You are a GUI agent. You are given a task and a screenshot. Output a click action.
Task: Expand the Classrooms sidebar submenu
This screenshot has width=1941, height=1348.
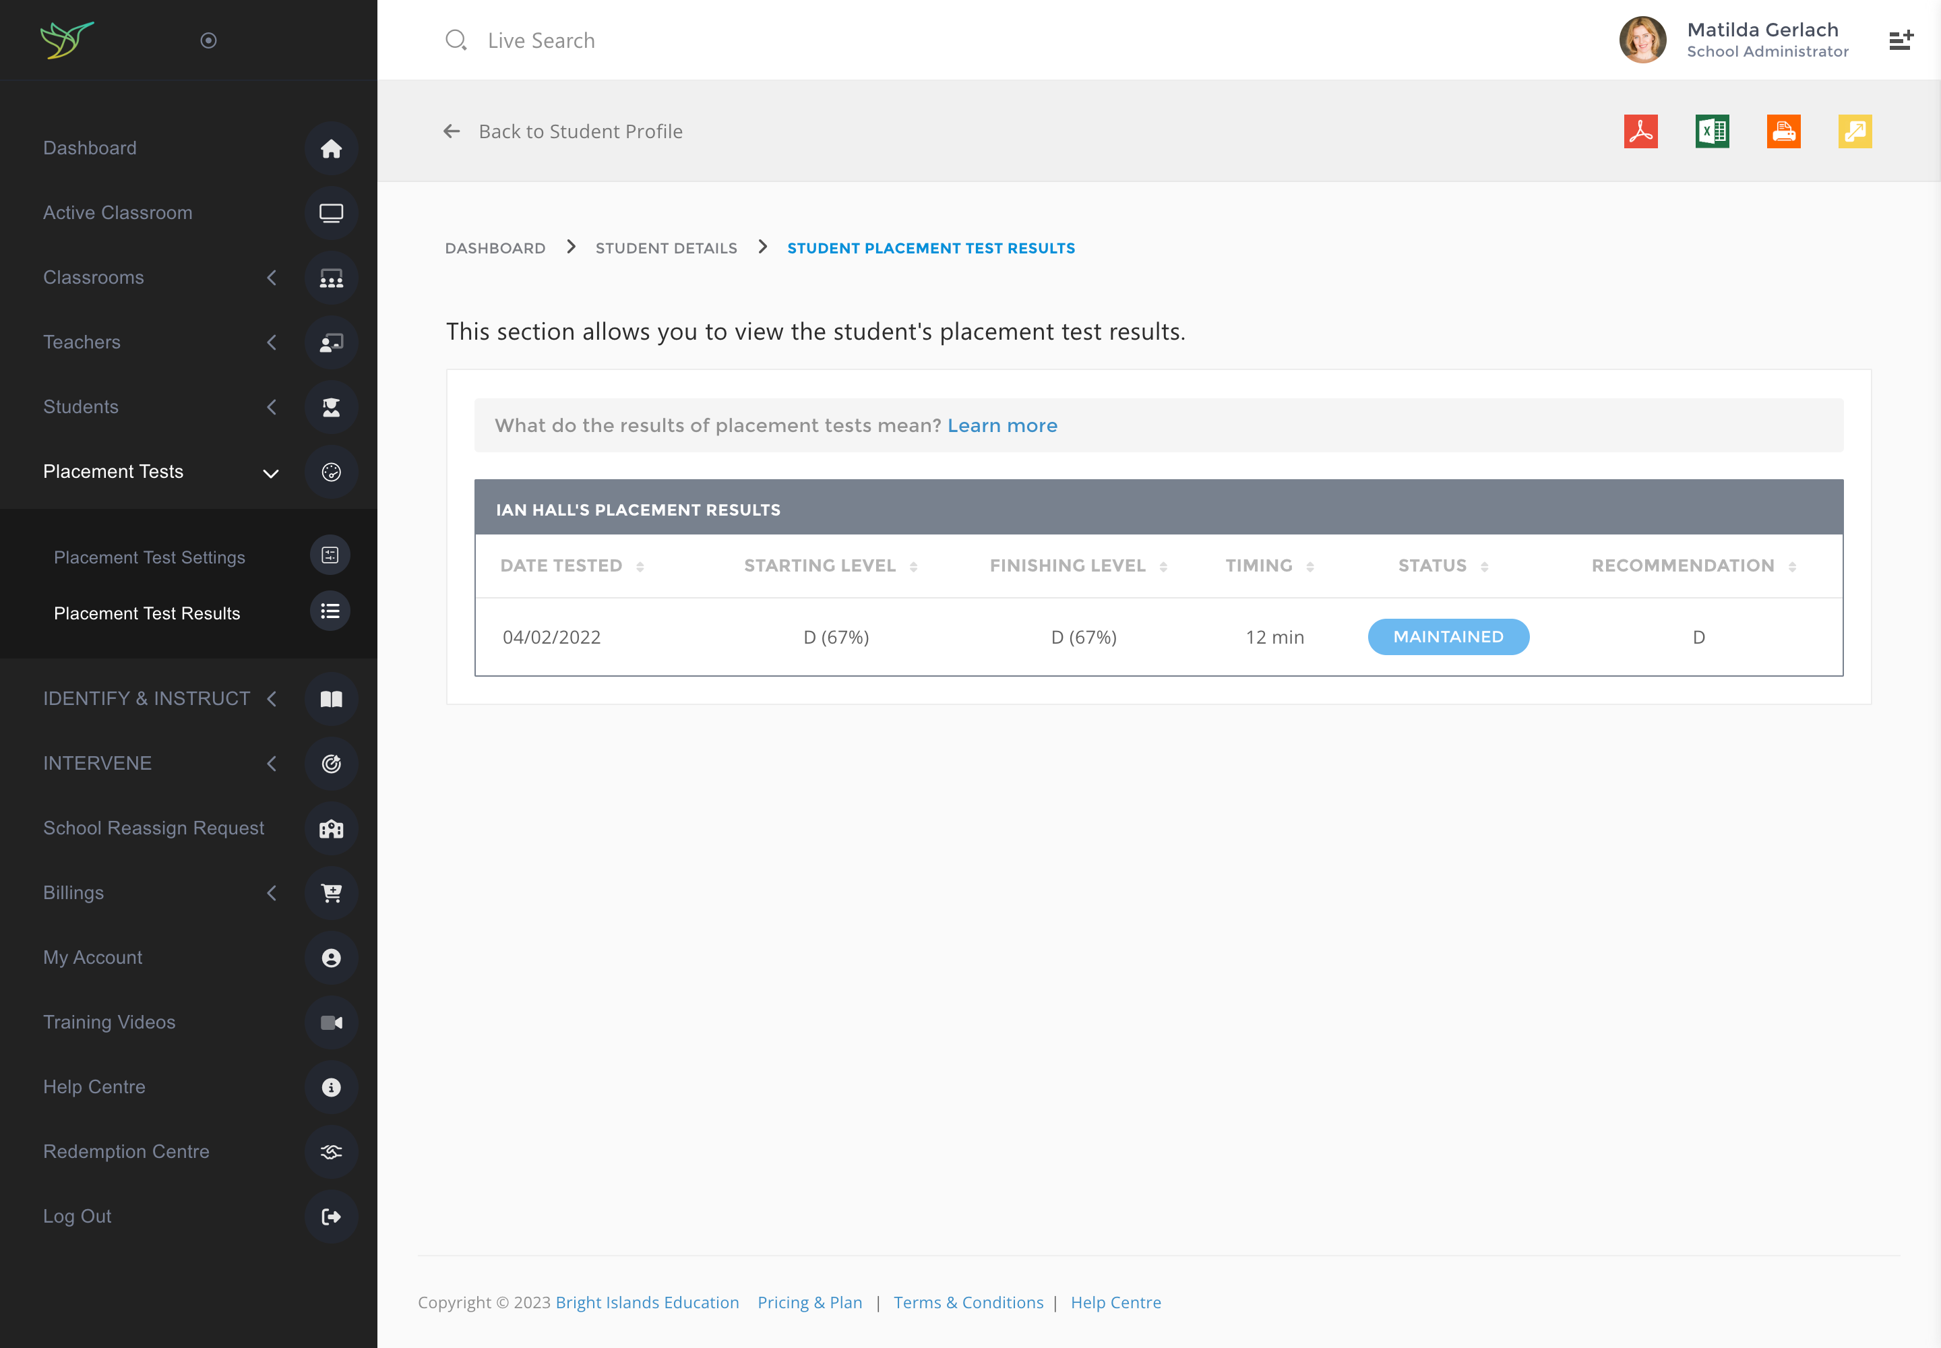[x=271, y=278]
